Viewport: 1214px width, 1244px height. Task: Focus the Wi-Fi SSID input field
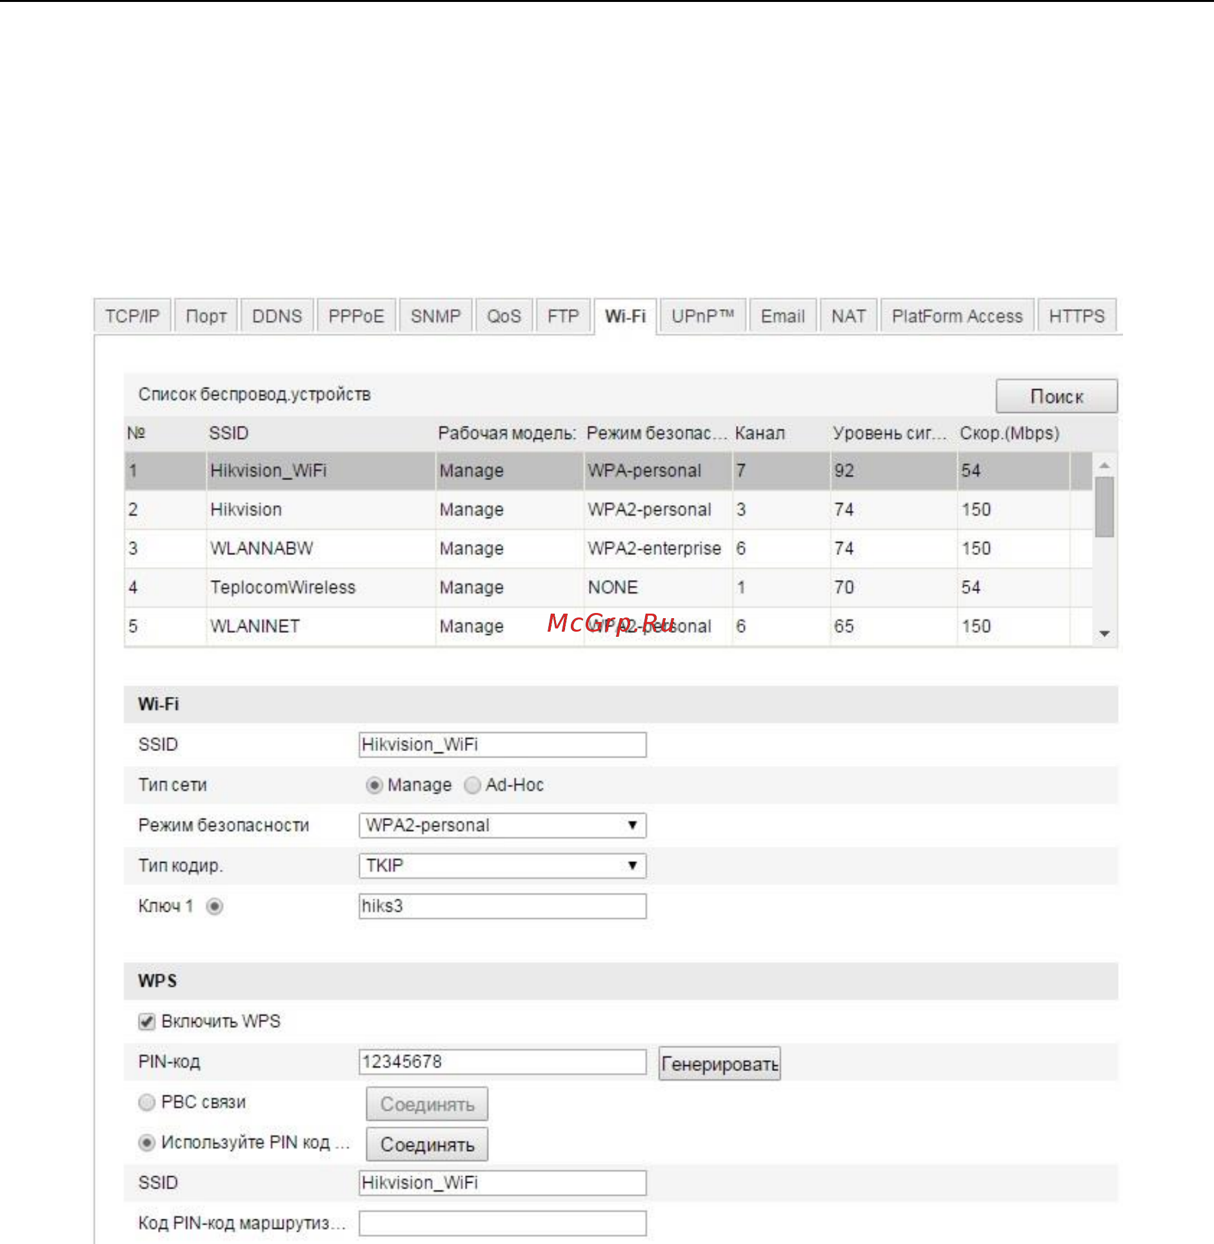tap(503, 745)
